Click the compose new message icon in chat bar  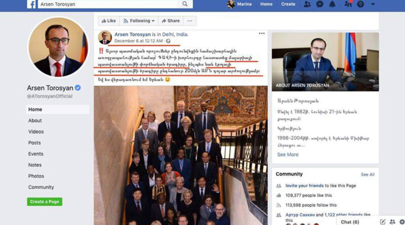383,221
